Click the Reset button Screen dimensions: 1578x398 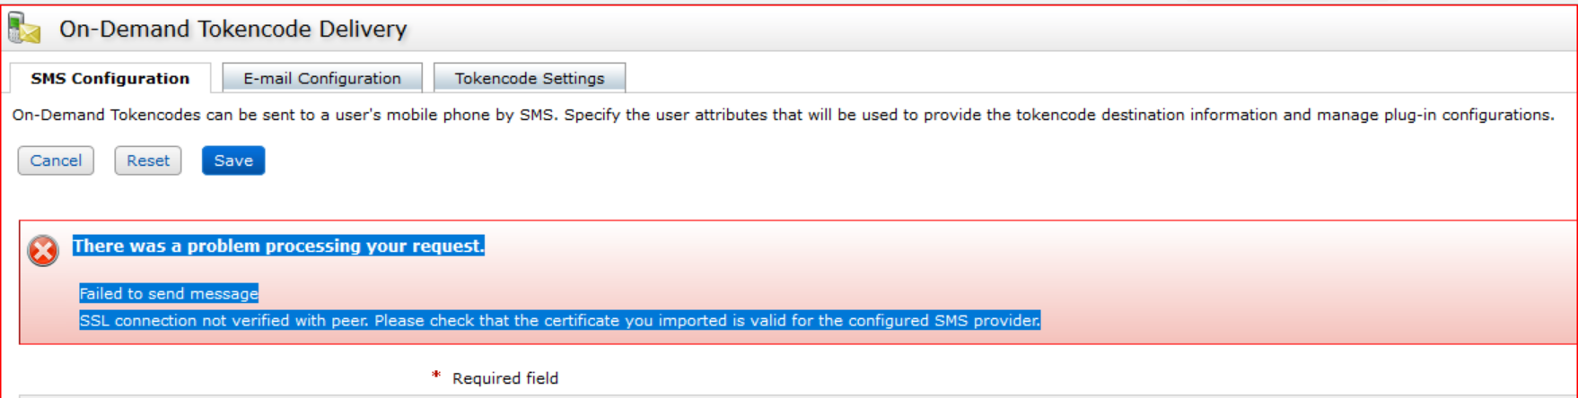pos(148,160)
